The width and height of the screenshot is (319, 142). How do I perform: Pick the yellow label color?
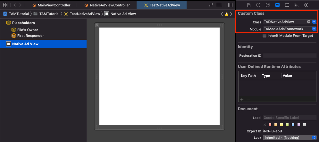281,124
